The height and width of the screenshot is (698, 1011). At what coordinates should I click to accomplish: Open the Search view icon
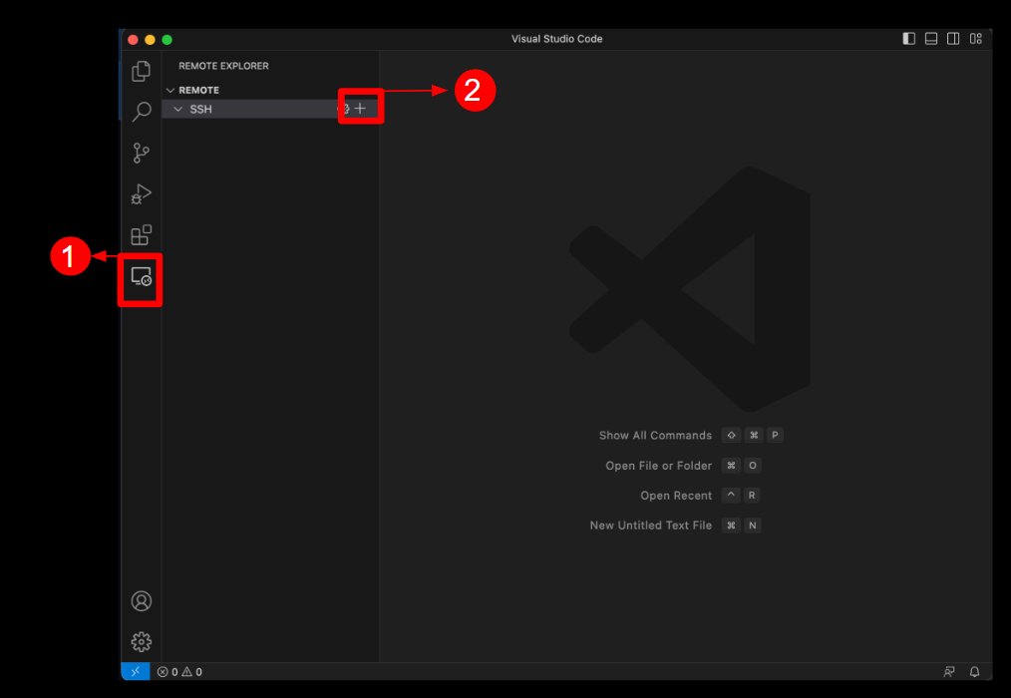[142, 112]
